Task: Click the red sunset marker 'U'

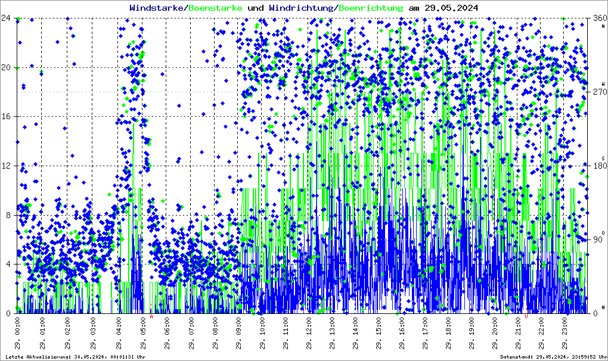Action: point(526,317)
